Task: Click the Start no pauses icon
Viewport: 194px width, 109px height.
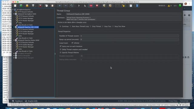Action: 85,6
